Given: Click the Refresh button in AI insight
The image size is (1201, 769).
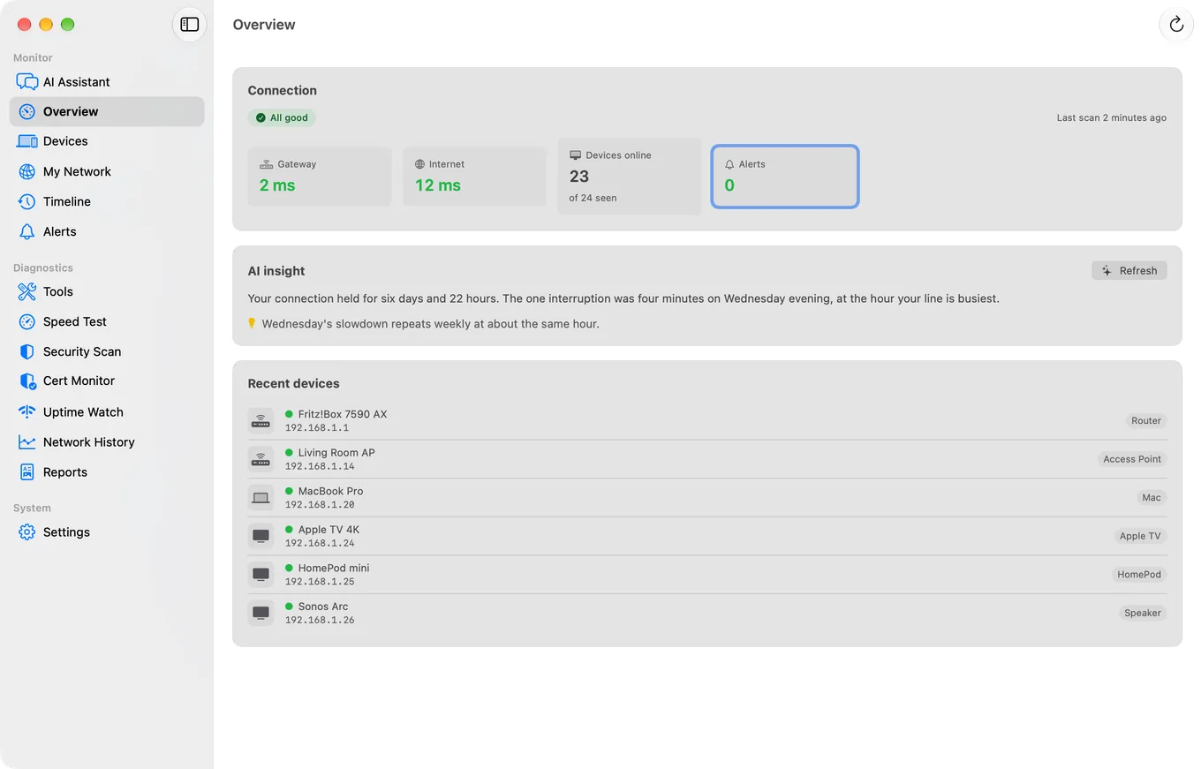Looking at the screenshot, I should click(1129, 271).
